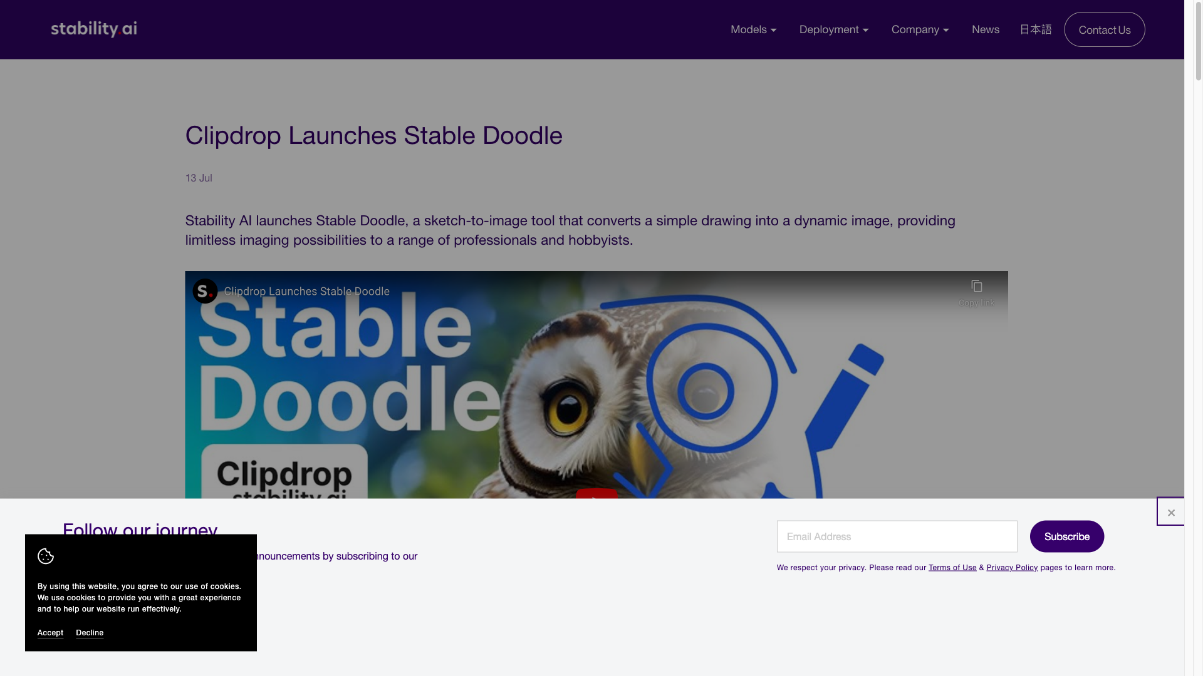Expand the Deployment menu
This screenshot has height=676, width=1203.
[x=833, y=29]
